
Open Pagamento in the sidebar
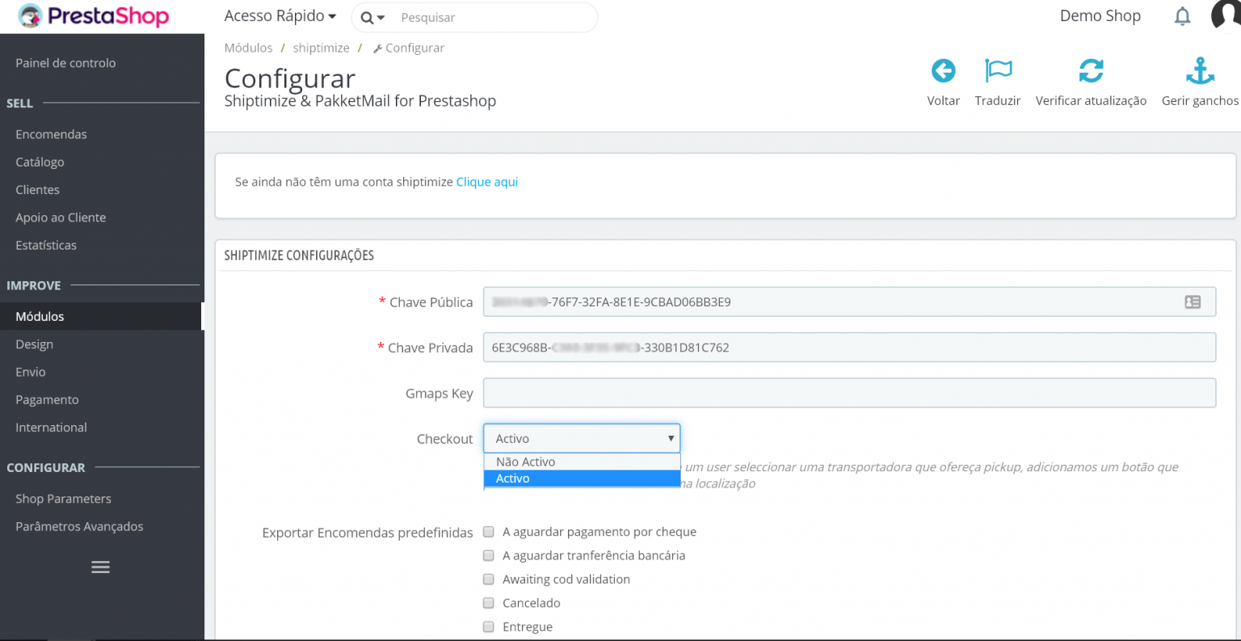[x=47, y=400]
